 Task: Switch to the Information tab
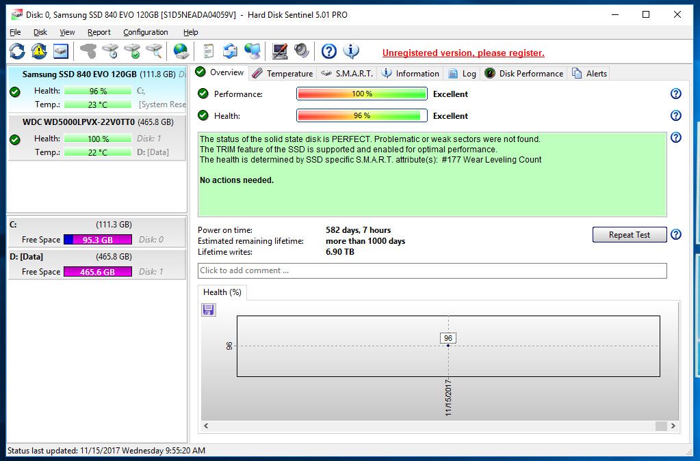click(x=411, y=74)
